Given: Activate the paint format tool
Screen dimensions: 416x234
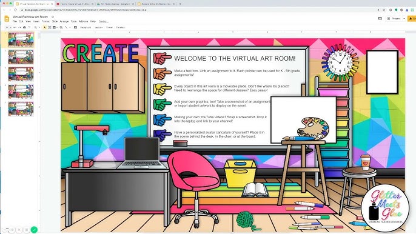Looking at the screenshot, I should point(29,27).
